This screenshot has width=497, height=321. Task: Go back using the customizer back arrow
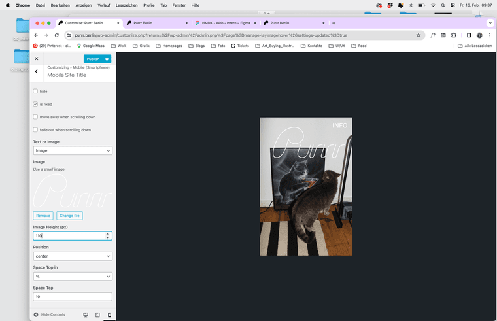(37, 71)
